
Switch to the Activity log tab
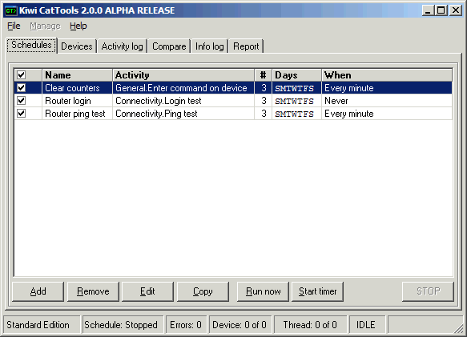[x=122, y=46]
